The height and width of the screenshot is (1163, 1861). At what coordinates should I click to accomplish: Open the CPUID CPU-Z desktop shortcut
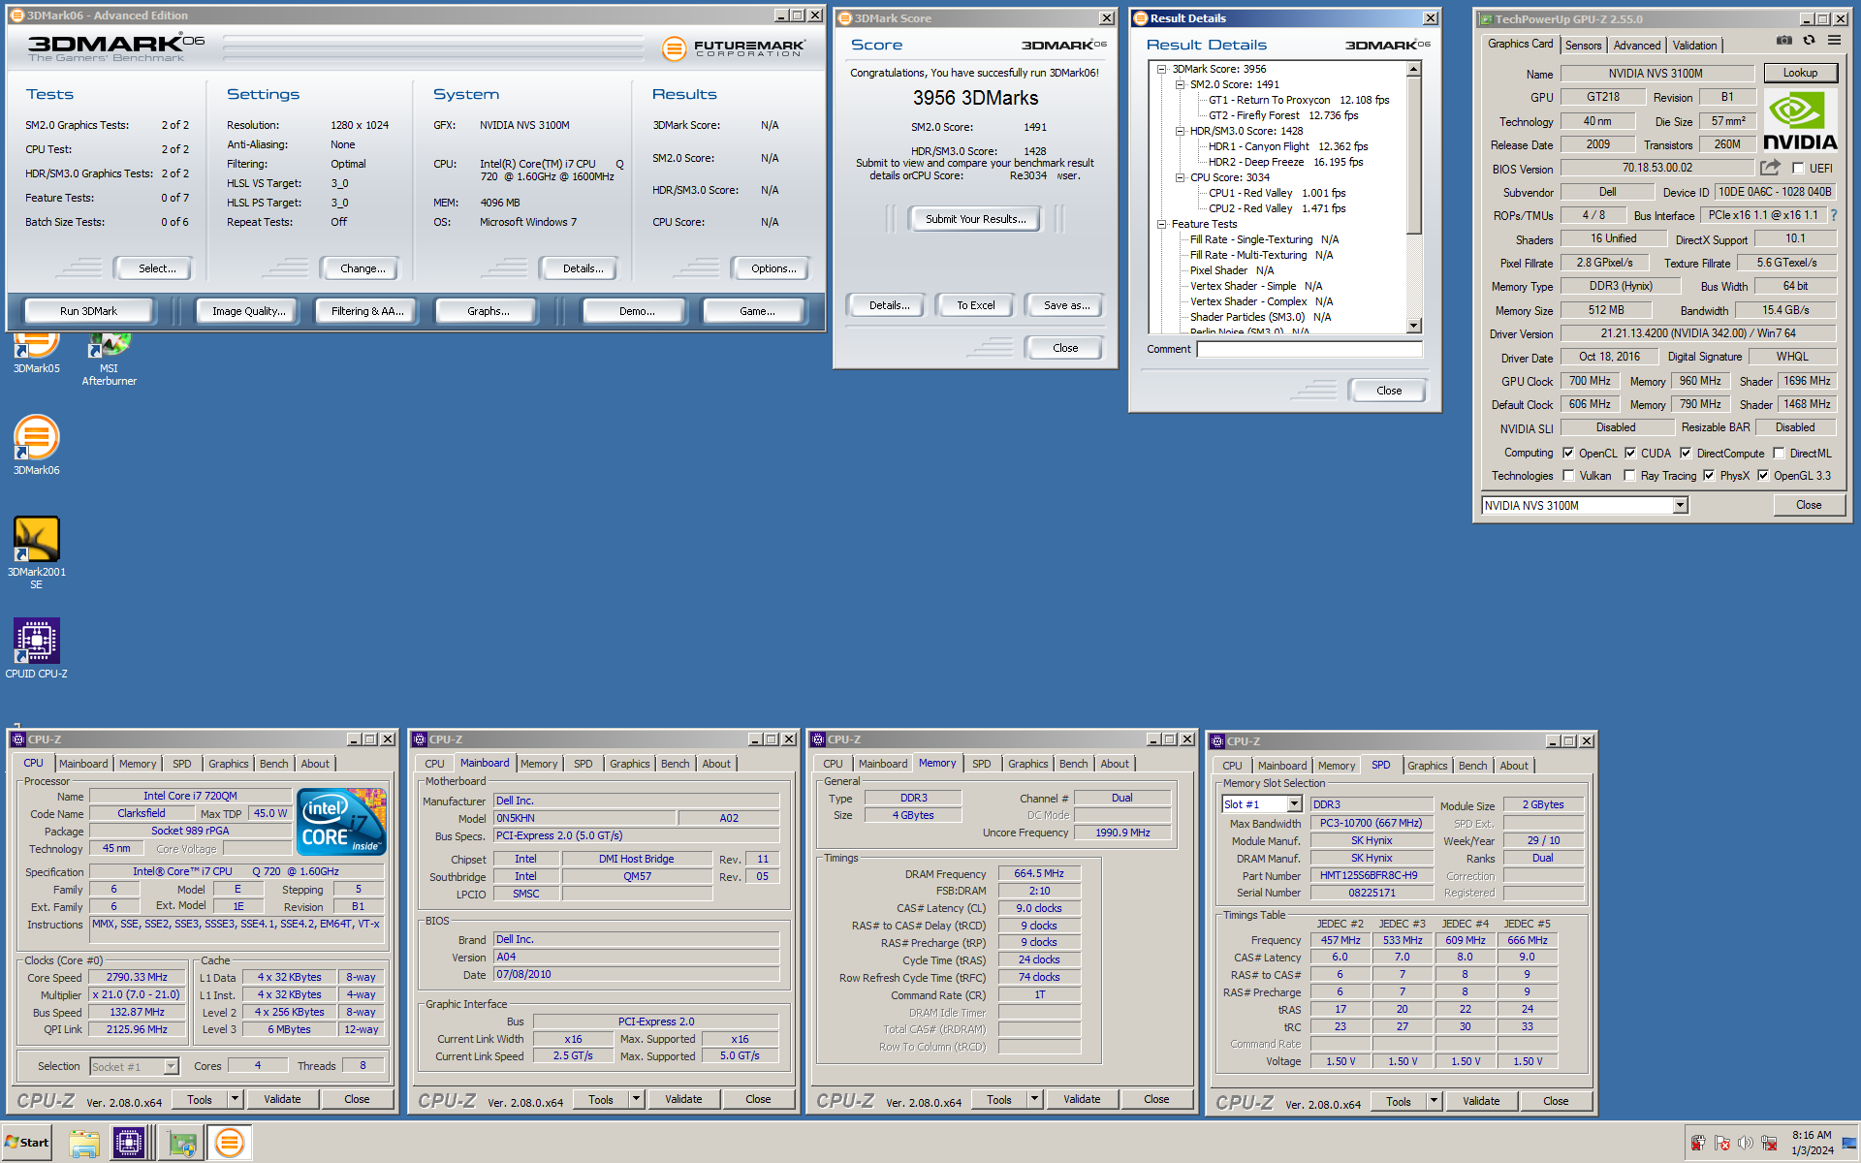coord(37,647)
